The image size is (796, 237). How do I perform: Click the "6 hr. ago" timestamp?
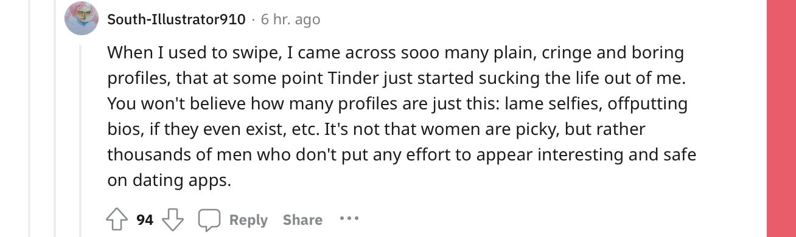(x=290, y=19)
